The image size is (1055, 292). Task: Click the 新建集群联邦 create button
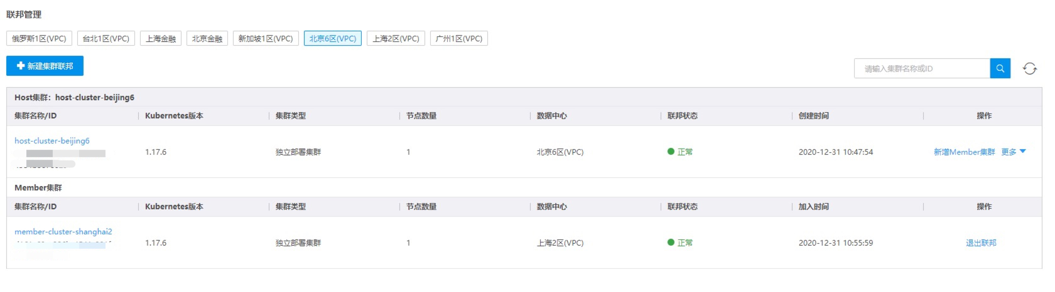click(x=45, y=66)
